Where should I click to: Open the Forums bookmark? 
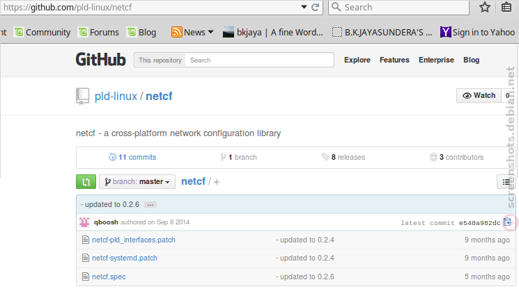point(99,33)
